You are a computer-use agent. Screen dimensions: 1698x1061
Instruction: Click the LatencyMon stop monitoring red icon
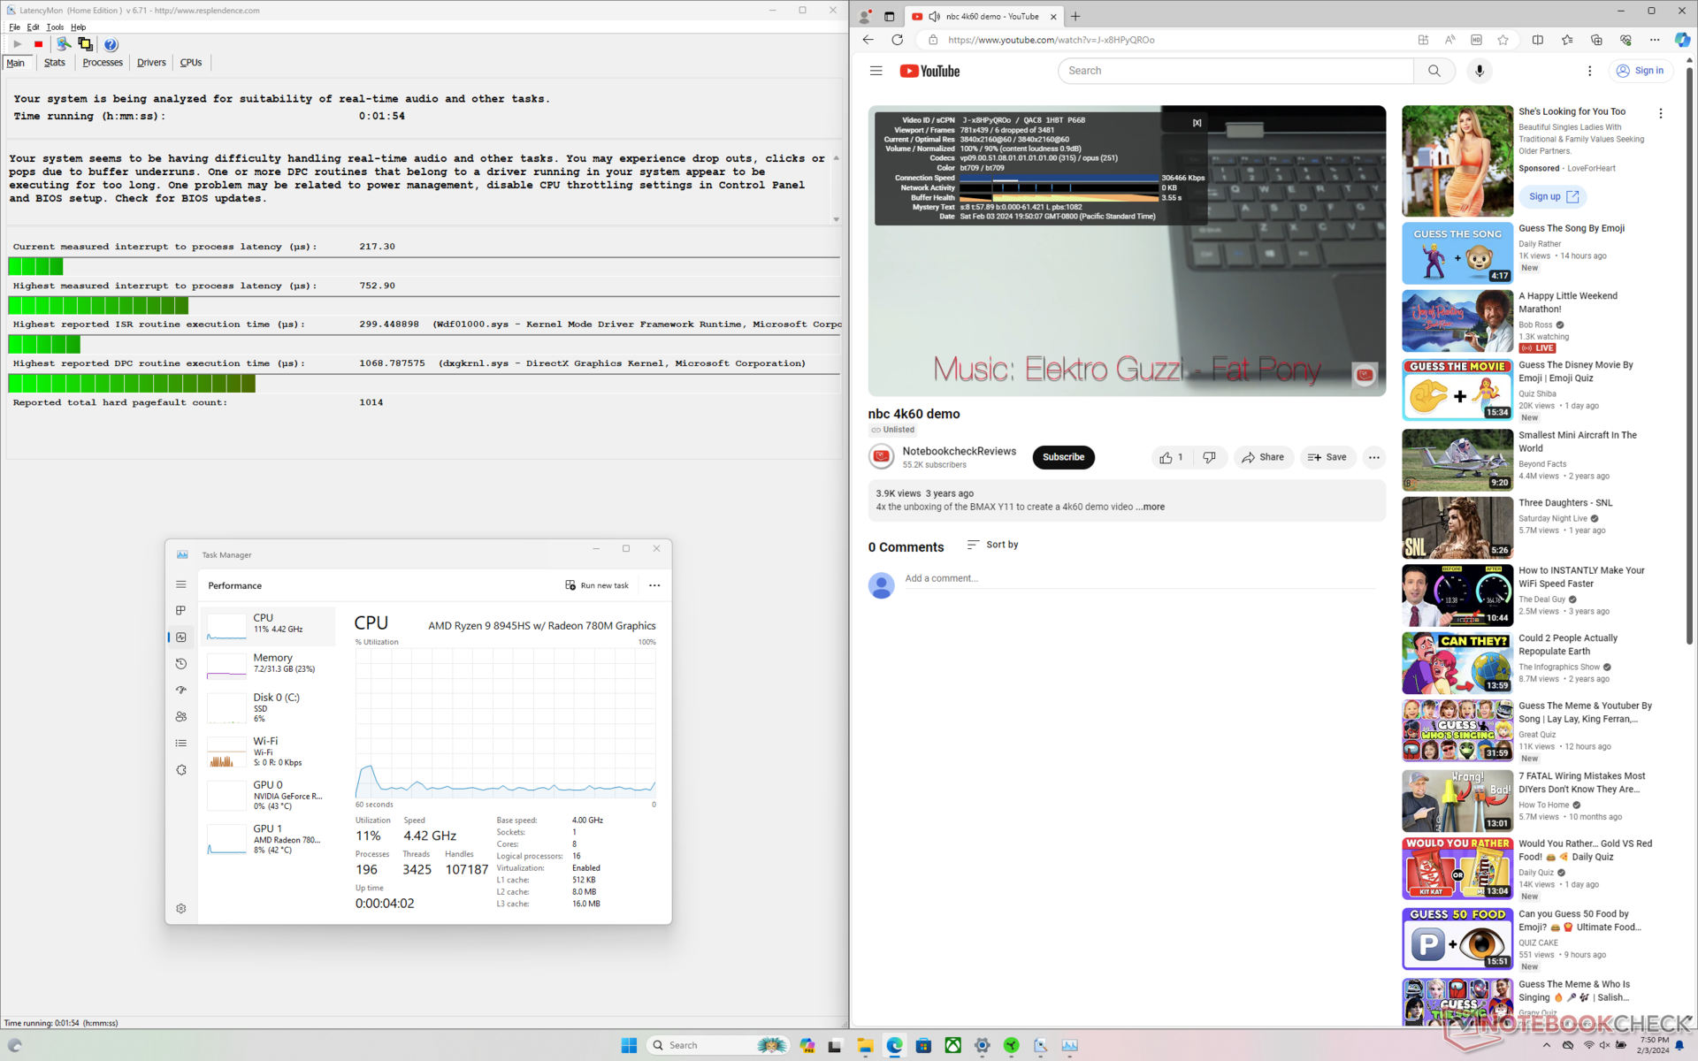point(38,44)
